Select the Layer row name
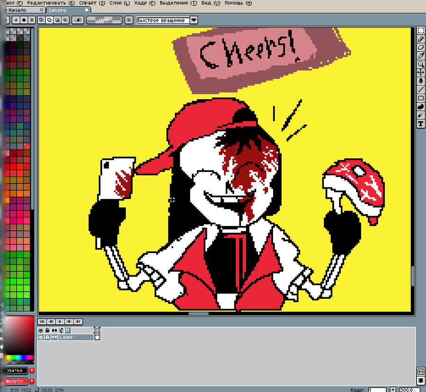This screenshot has width=426, height=392. 76,337
